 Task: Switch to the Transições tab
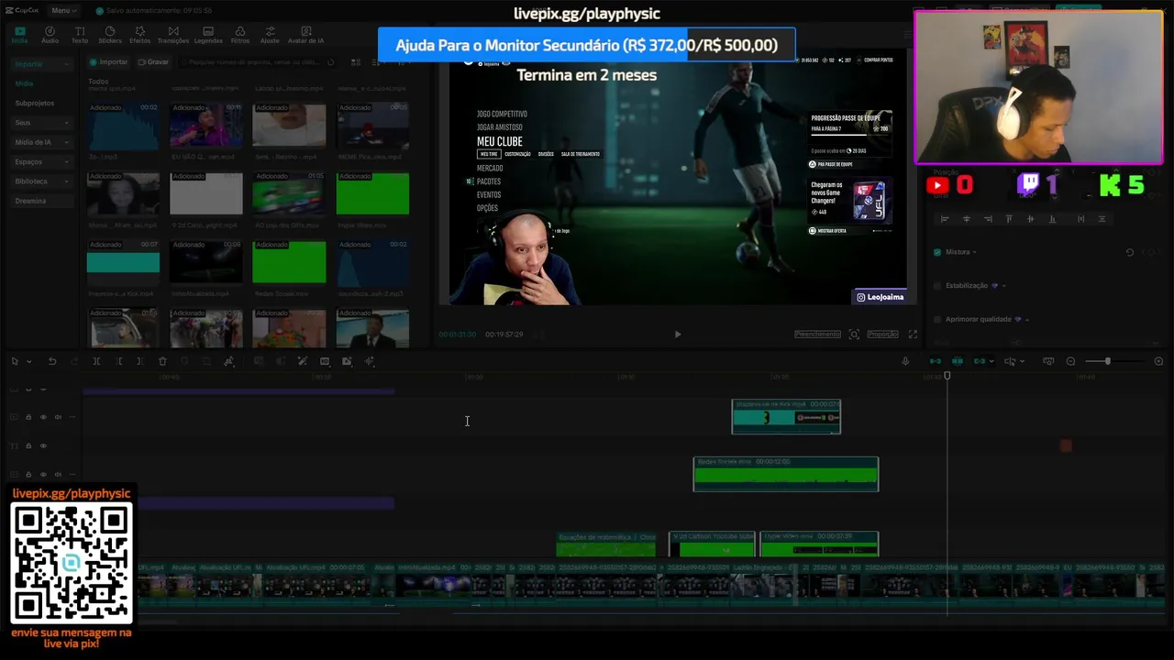point(173,35)
